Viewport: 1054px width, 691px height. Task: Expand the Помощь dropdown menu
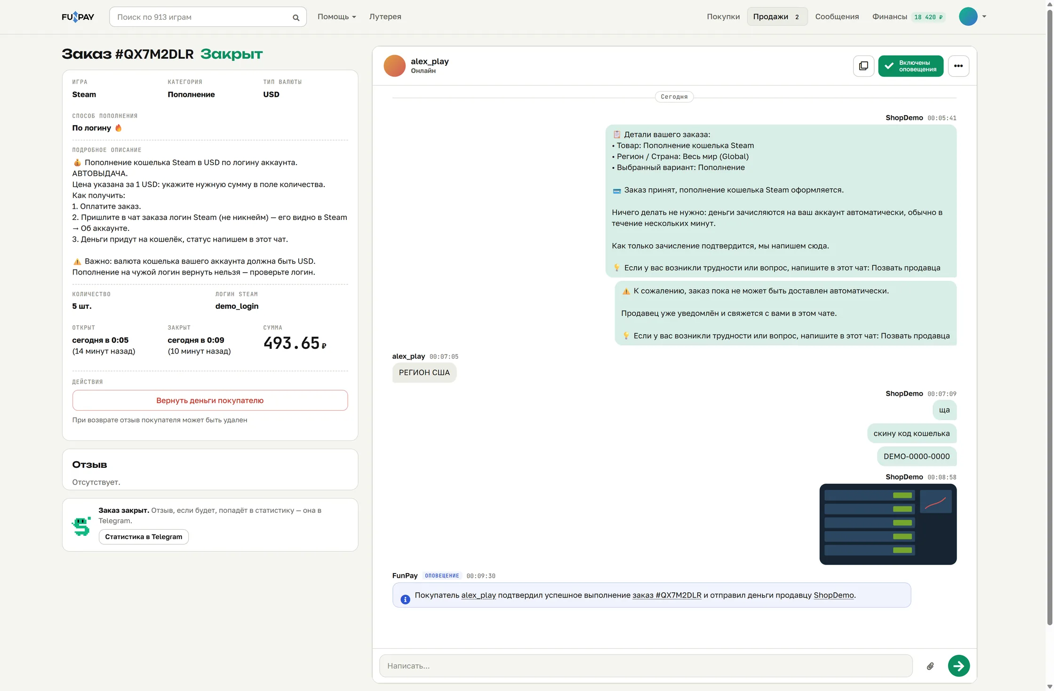pos(336,17)
